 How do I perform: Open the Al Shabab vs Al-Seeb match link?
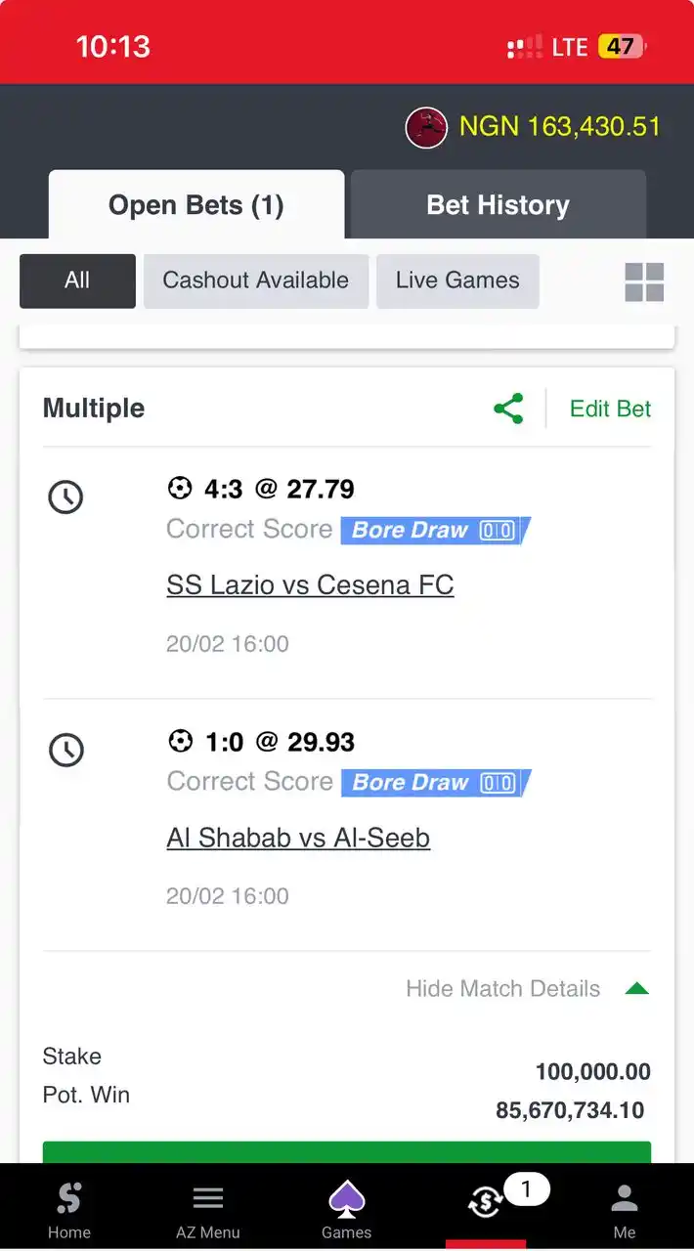[298, 838]
